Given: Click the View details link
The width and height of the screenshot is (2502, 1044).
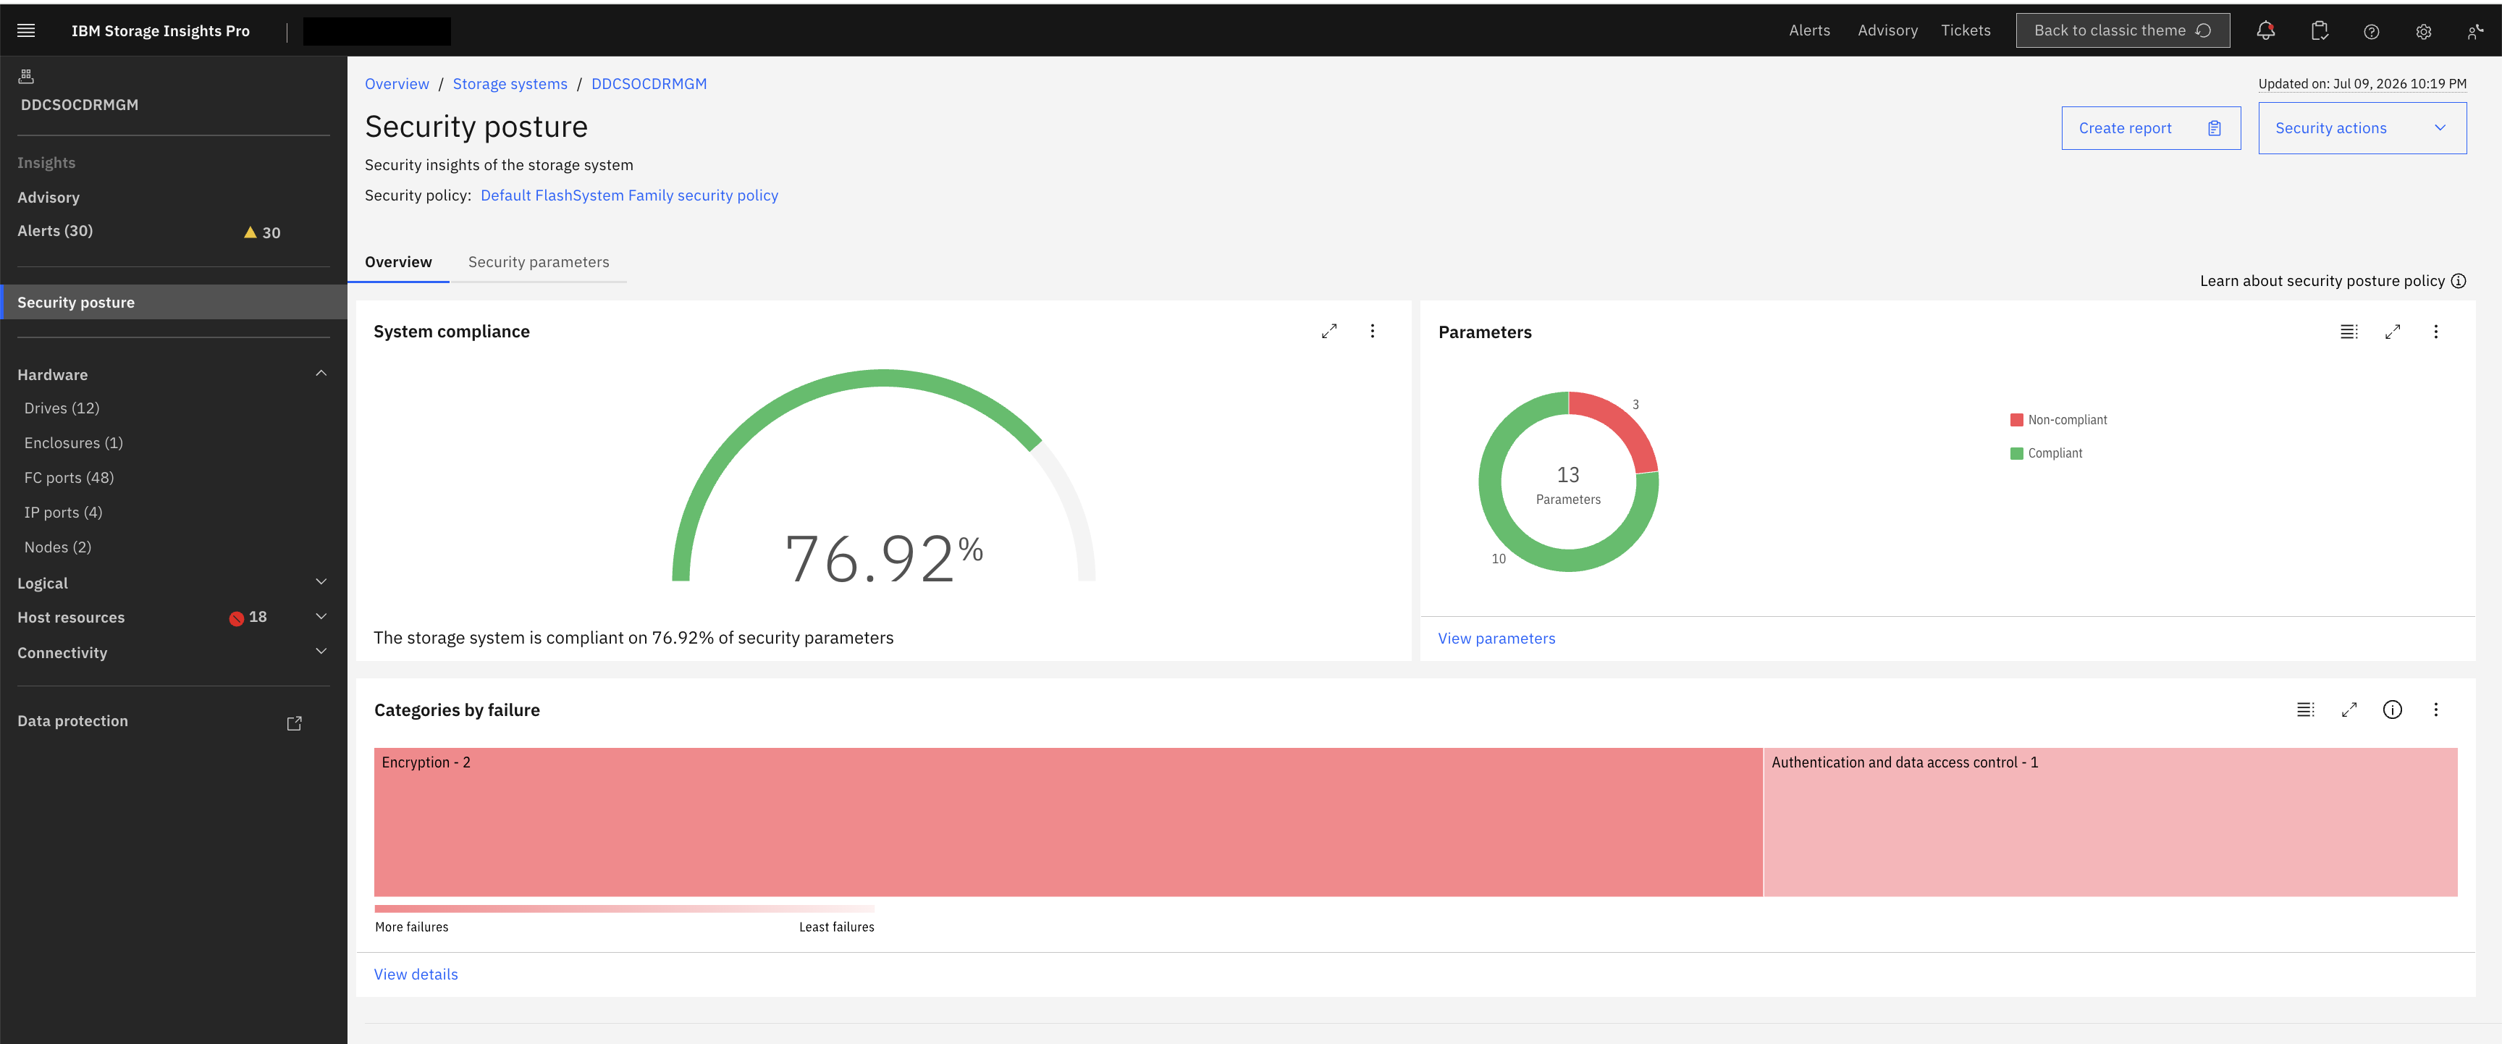Looking at the screenshot, I should pyautogui.click(x=416, y=974).
